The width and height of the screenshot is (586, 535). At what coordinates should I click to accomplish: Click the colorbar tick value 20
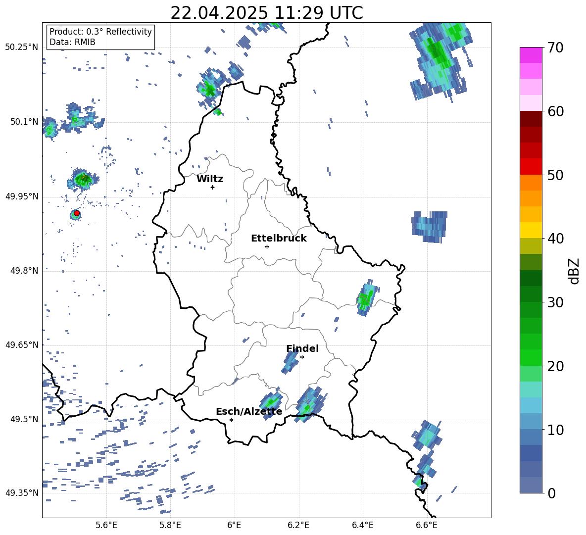click(x=555, y=366)
